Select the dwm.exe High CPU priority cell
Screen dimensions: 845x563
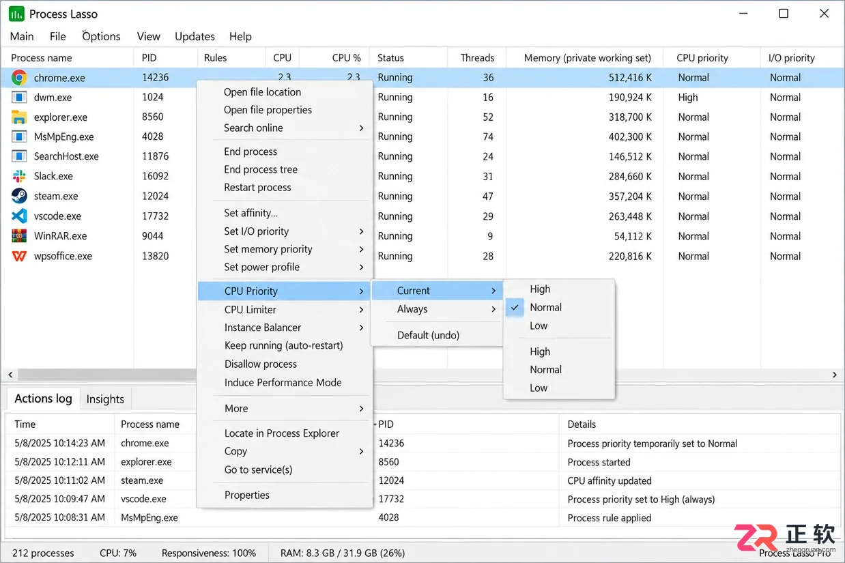[688, 98]
